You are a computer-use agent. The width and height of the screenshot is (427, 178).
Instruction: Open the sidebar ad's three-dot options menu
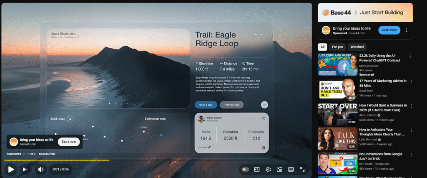tap(407, 30)
